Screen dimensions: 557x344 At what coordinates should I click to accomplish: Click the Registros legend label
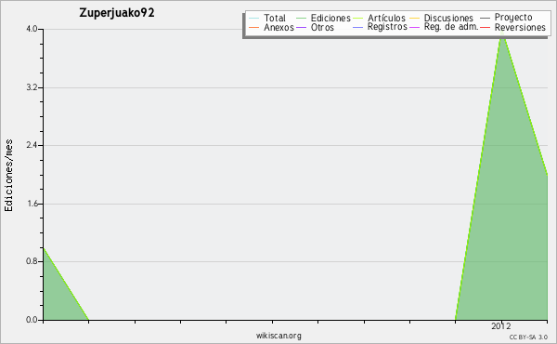(387, 27)
